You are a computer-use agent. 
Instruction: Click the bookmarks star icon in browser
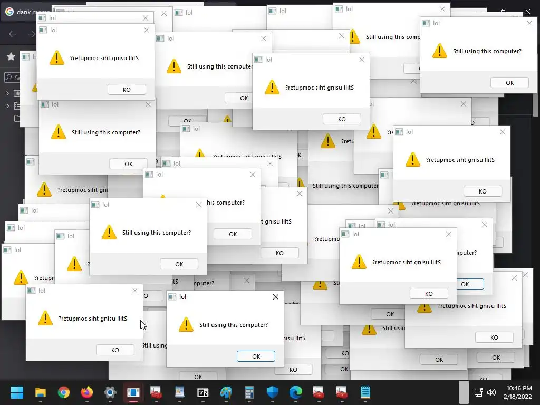11,56
